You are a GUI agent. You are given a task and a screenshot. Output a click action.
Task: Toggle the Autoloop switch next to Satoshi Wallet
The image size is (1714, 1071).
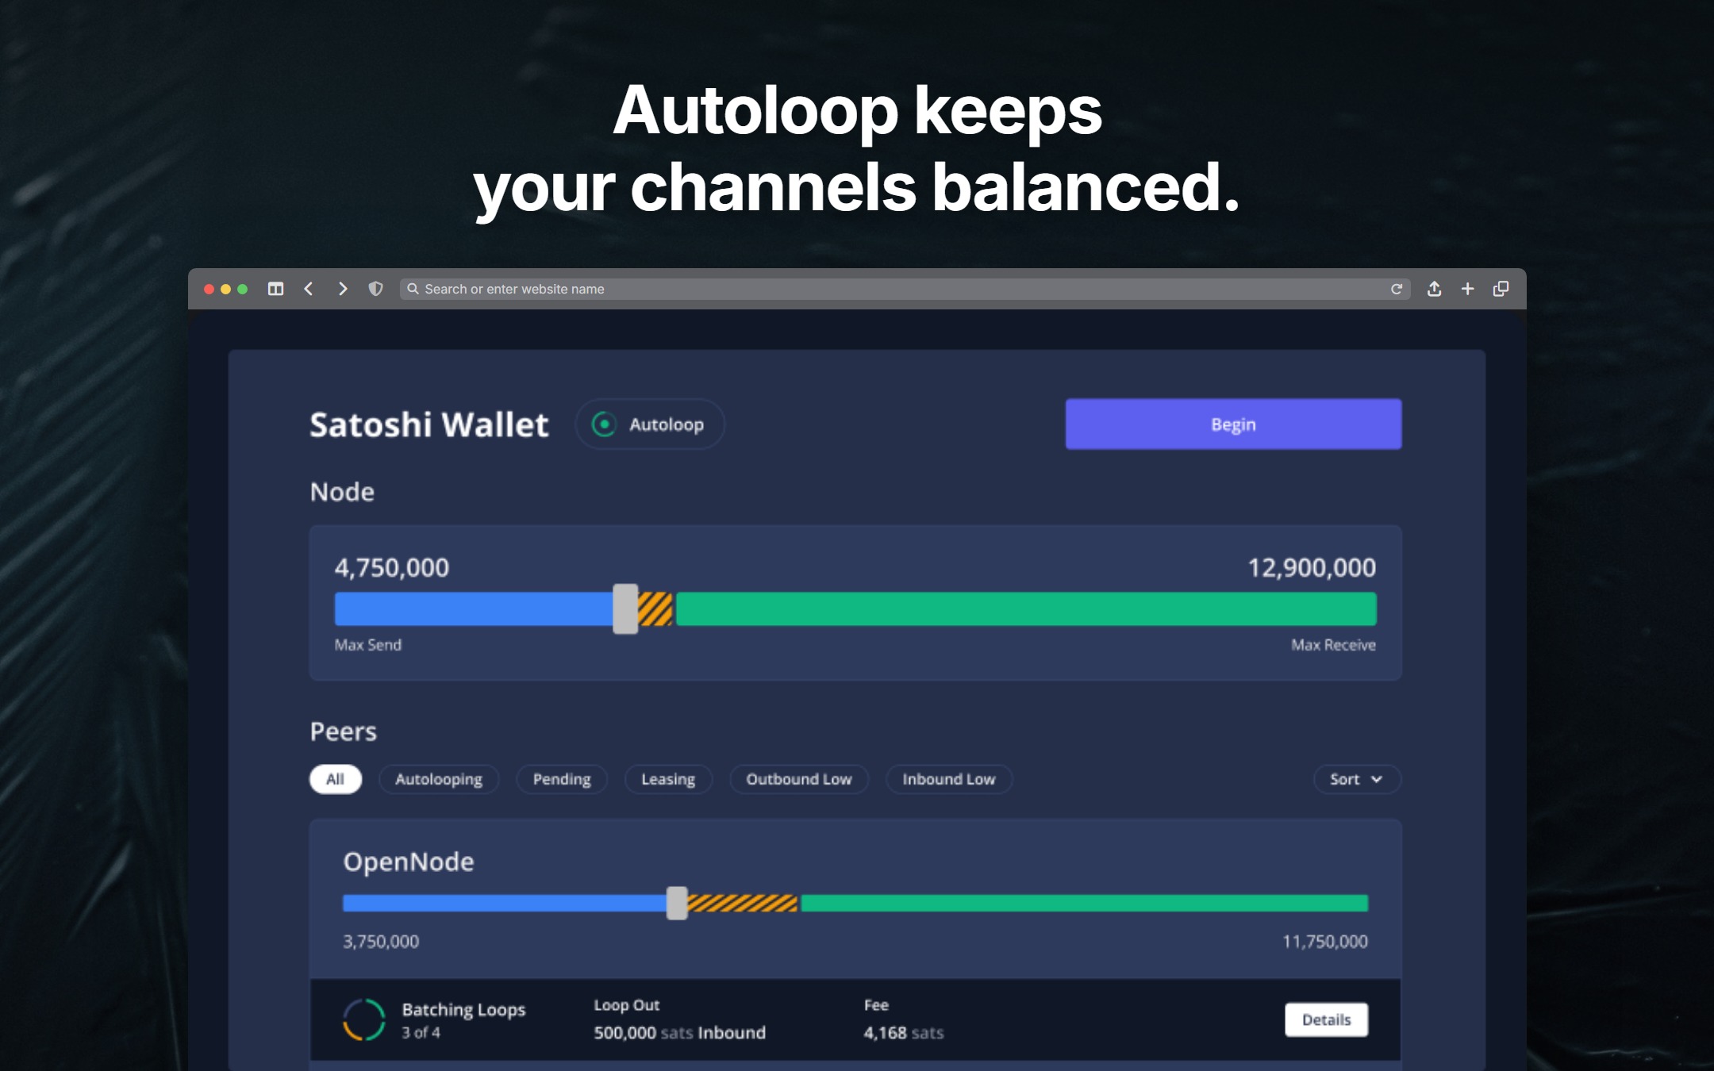coord(650,424)
